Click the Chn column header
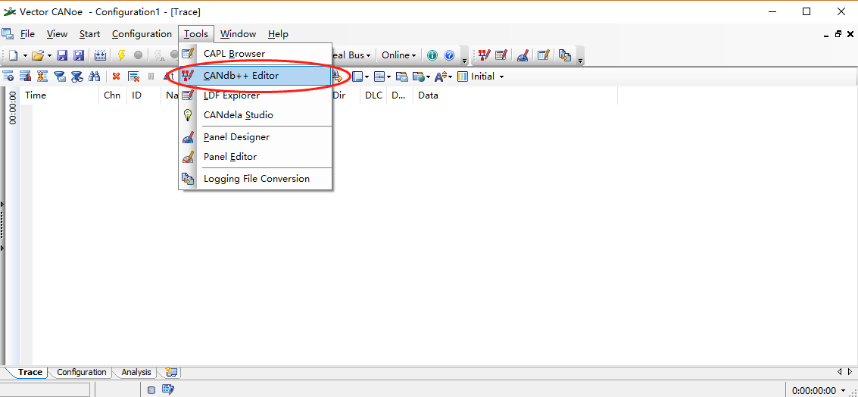Screen dimensions: 858x397 tap(112, 95)
